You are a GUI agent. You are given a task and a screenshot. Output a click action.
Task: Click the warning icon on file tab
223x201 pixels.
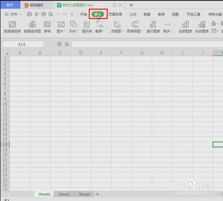pos(114,5)
